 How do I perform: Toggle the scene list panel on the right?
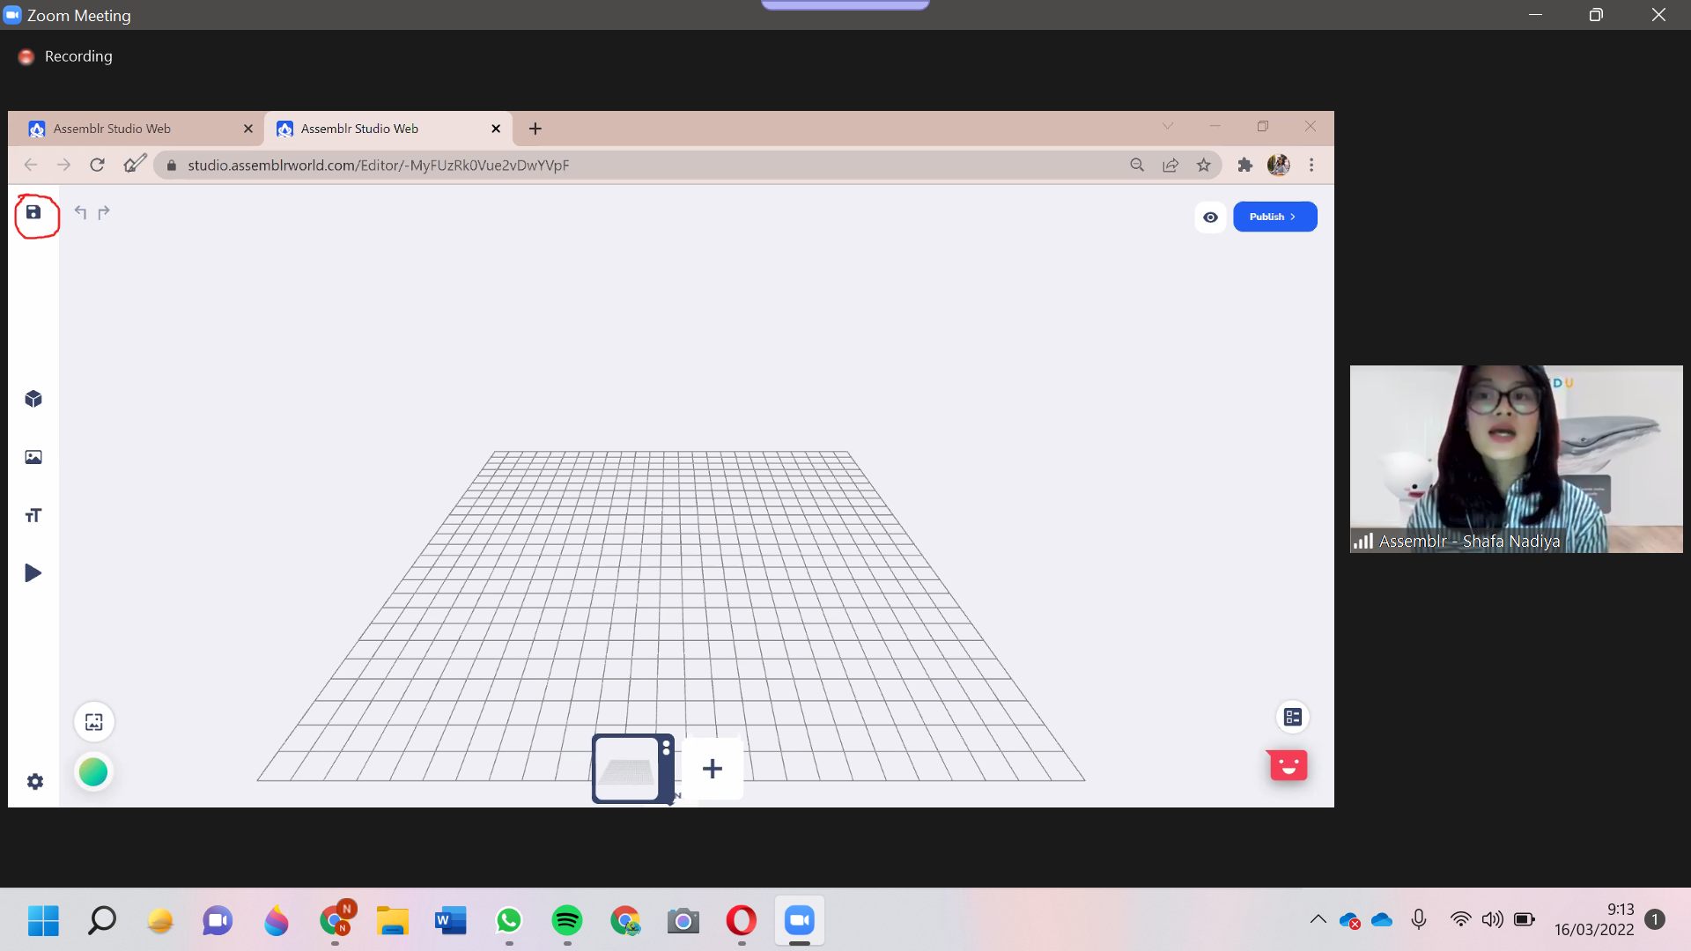click(1292, 716)
